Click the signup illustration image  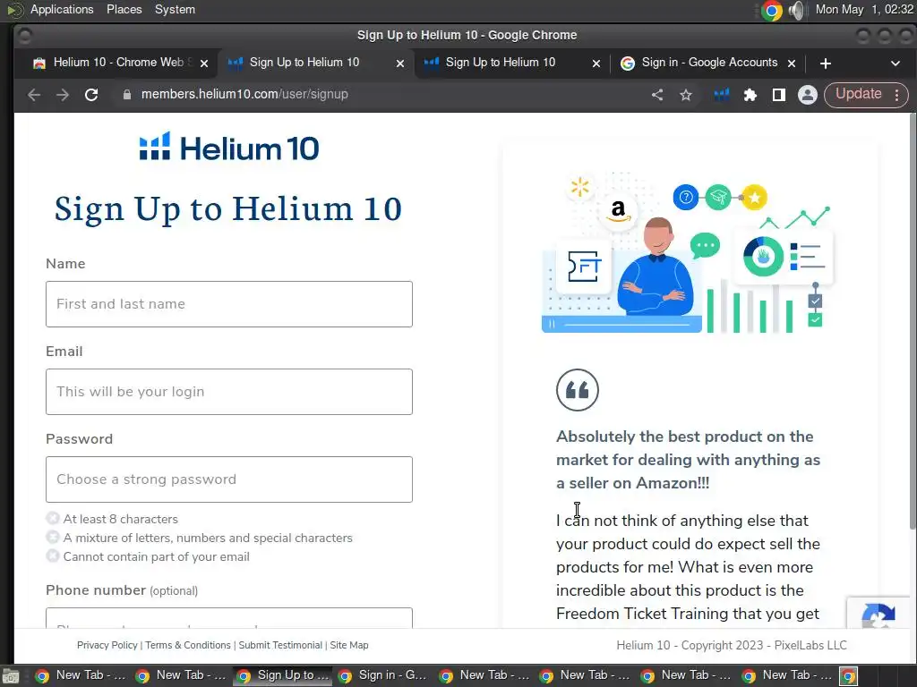pyautogui.click(x=687, y=251)
